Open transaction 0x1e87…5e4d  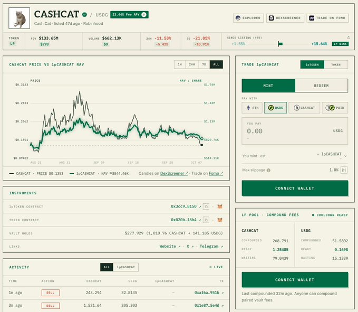pos(209,305)
